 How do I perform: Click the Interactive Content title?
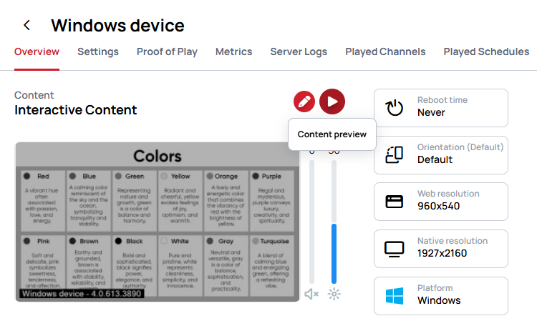[76, 110]
